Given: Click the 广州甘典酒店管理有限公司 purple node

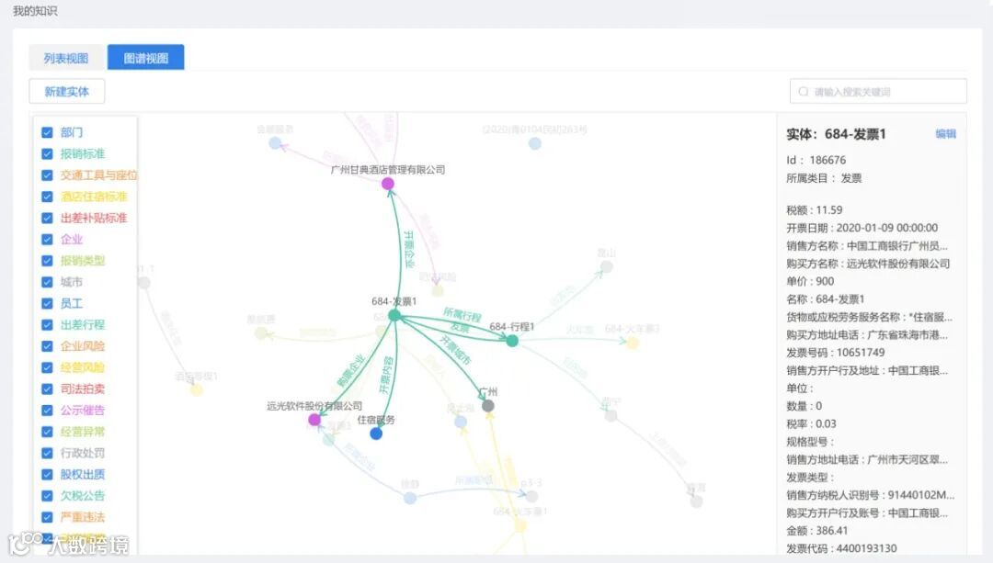Looking at the screenshot, I should click(388, 184).
